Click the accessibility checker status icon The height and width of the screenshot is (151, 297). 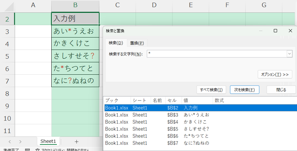point(37,150)
